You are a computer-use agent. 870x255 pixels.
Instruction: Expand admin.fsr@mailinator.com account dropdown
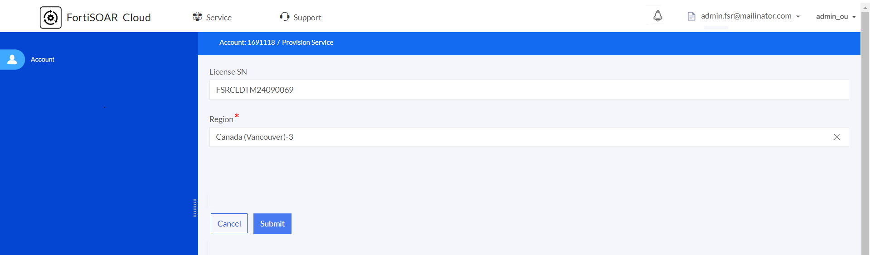pyautogui.click(x=750, y=16)
